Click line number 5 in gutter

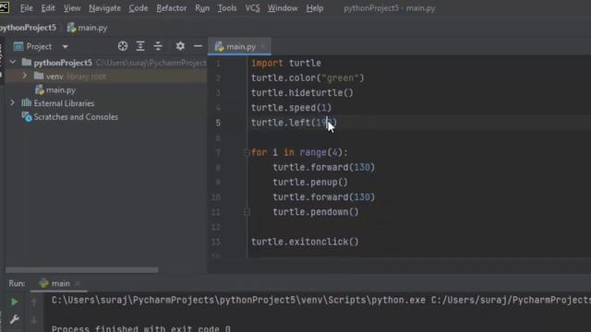tap(218, 123)
